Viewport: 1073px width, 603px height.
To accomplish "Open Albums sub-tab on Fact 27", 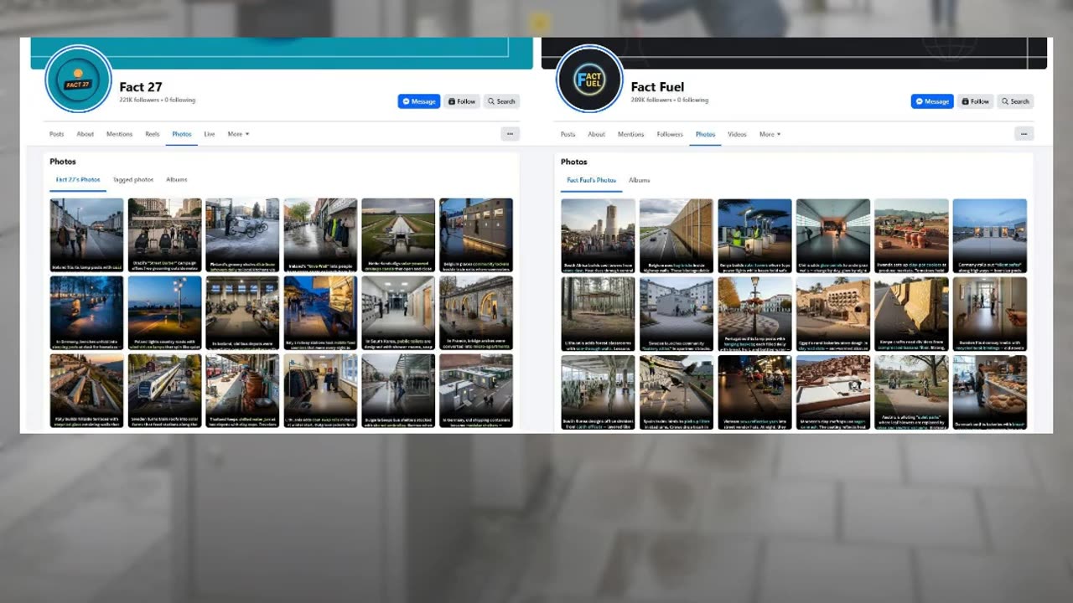I will coord(176,179).
